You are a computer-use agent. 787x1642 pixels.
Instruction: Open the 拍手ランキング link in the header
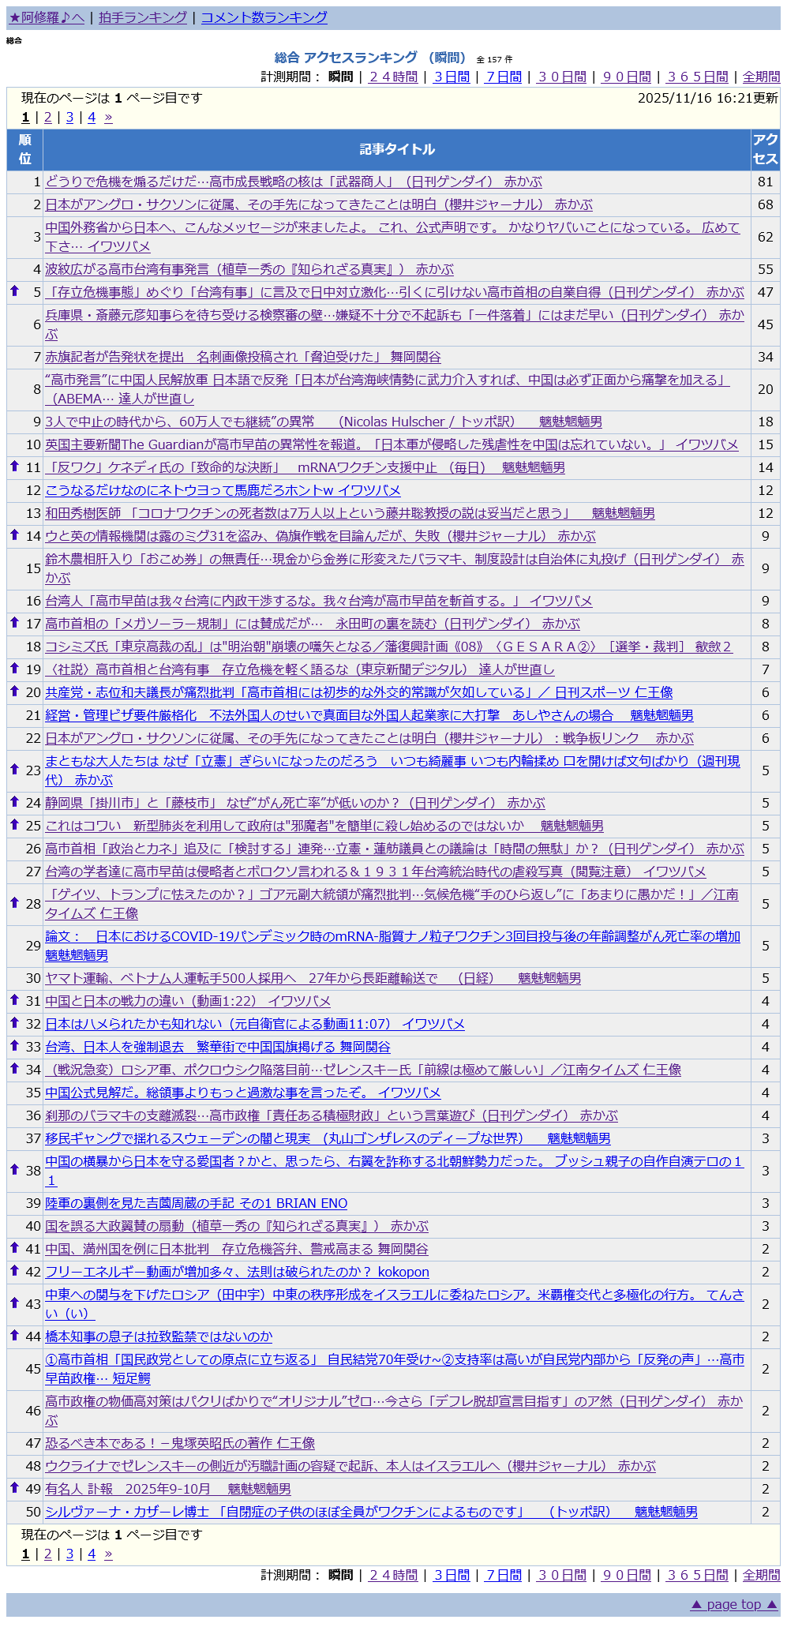point(143,17)
